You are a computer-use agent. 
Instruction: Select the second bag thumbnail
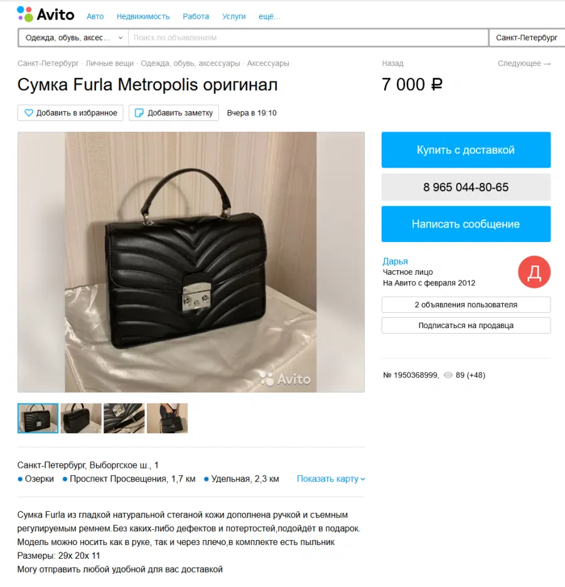tap(81, 418)
